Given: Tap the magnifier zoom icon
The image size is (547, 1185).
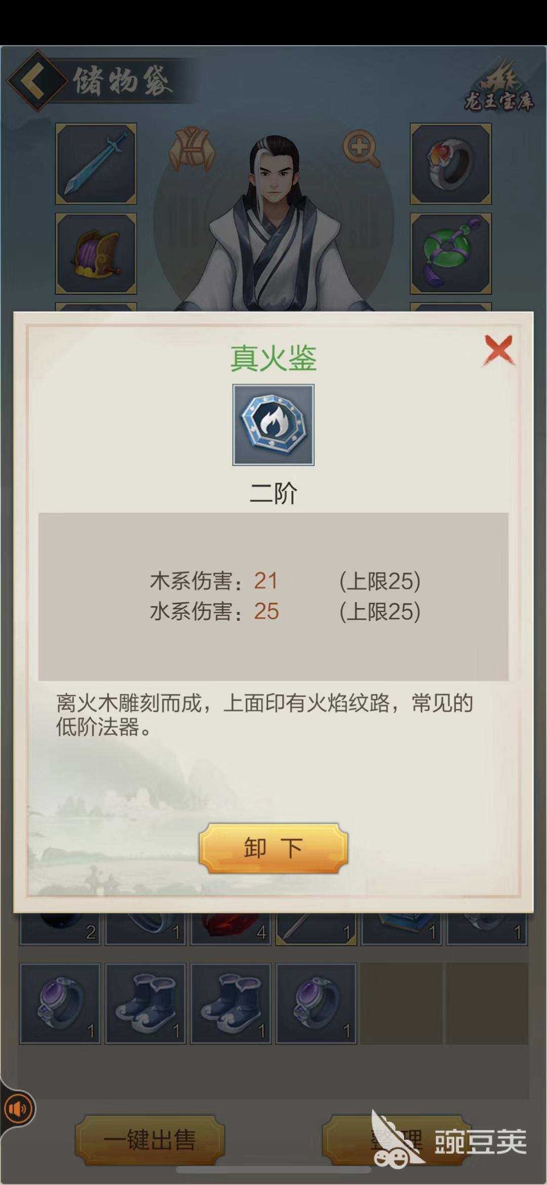Looking at the screenshot, I should [361, 149].
